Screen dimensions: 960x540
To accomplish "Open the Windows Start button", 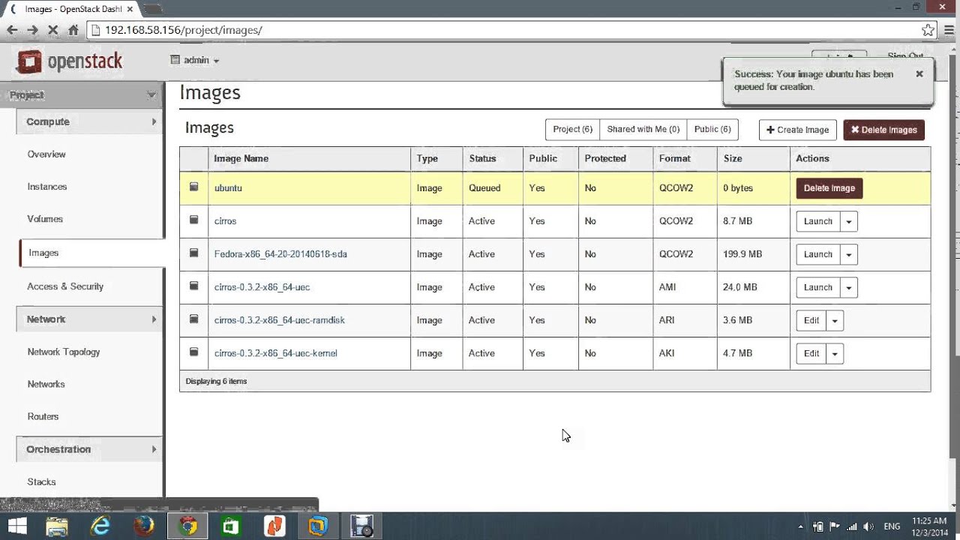I will [16, 526].
